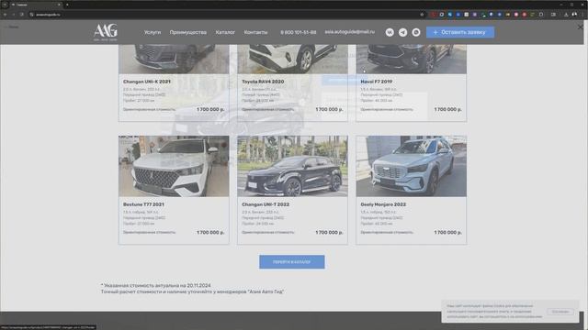
Task: Click the Geely Monjaro 2022 title
Action: coord(383,204)
